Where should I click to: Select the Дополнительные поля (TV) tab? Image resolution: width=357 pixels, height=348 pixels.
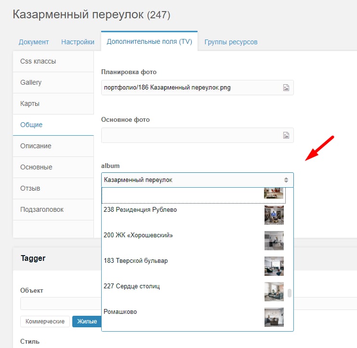point(149,41)
